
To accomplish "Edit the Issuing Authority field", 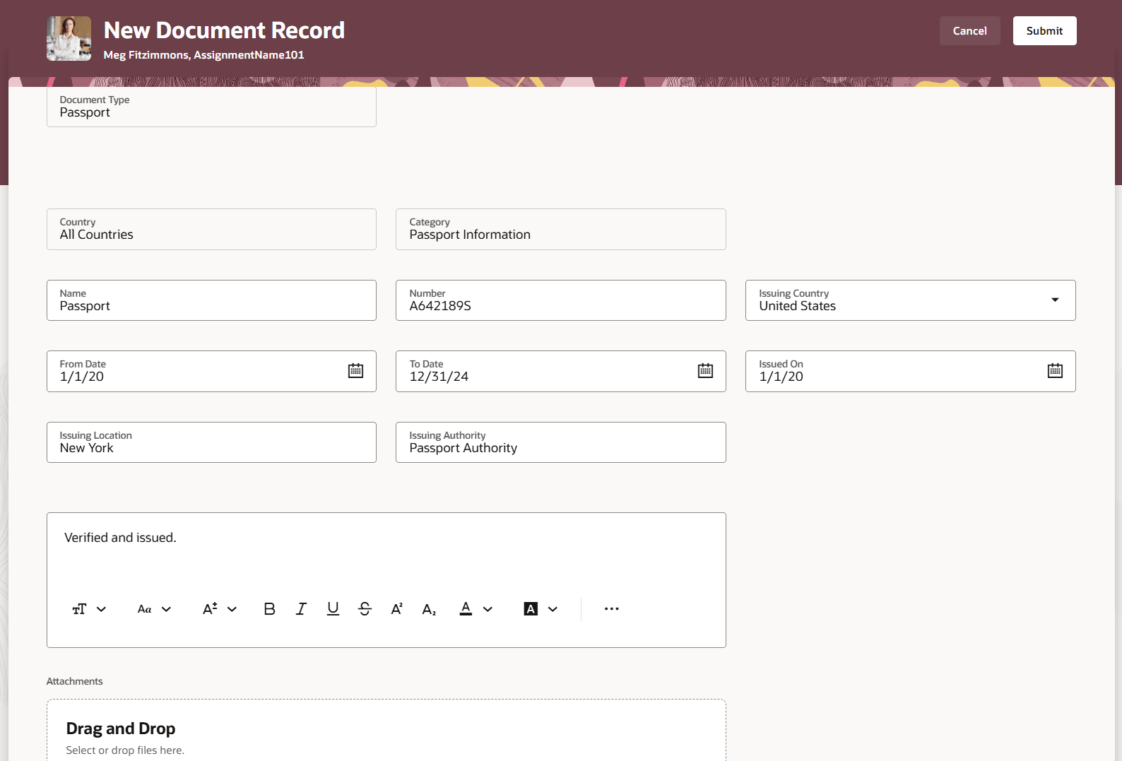I will (x=560, y=442).
